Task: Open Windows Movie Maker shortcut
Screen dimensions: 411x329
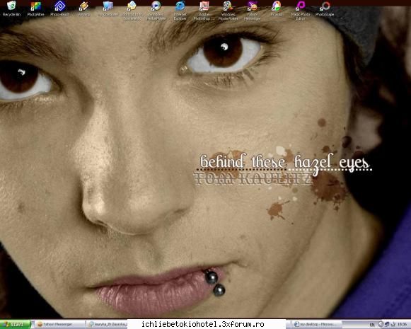Action: pos(228,11)
